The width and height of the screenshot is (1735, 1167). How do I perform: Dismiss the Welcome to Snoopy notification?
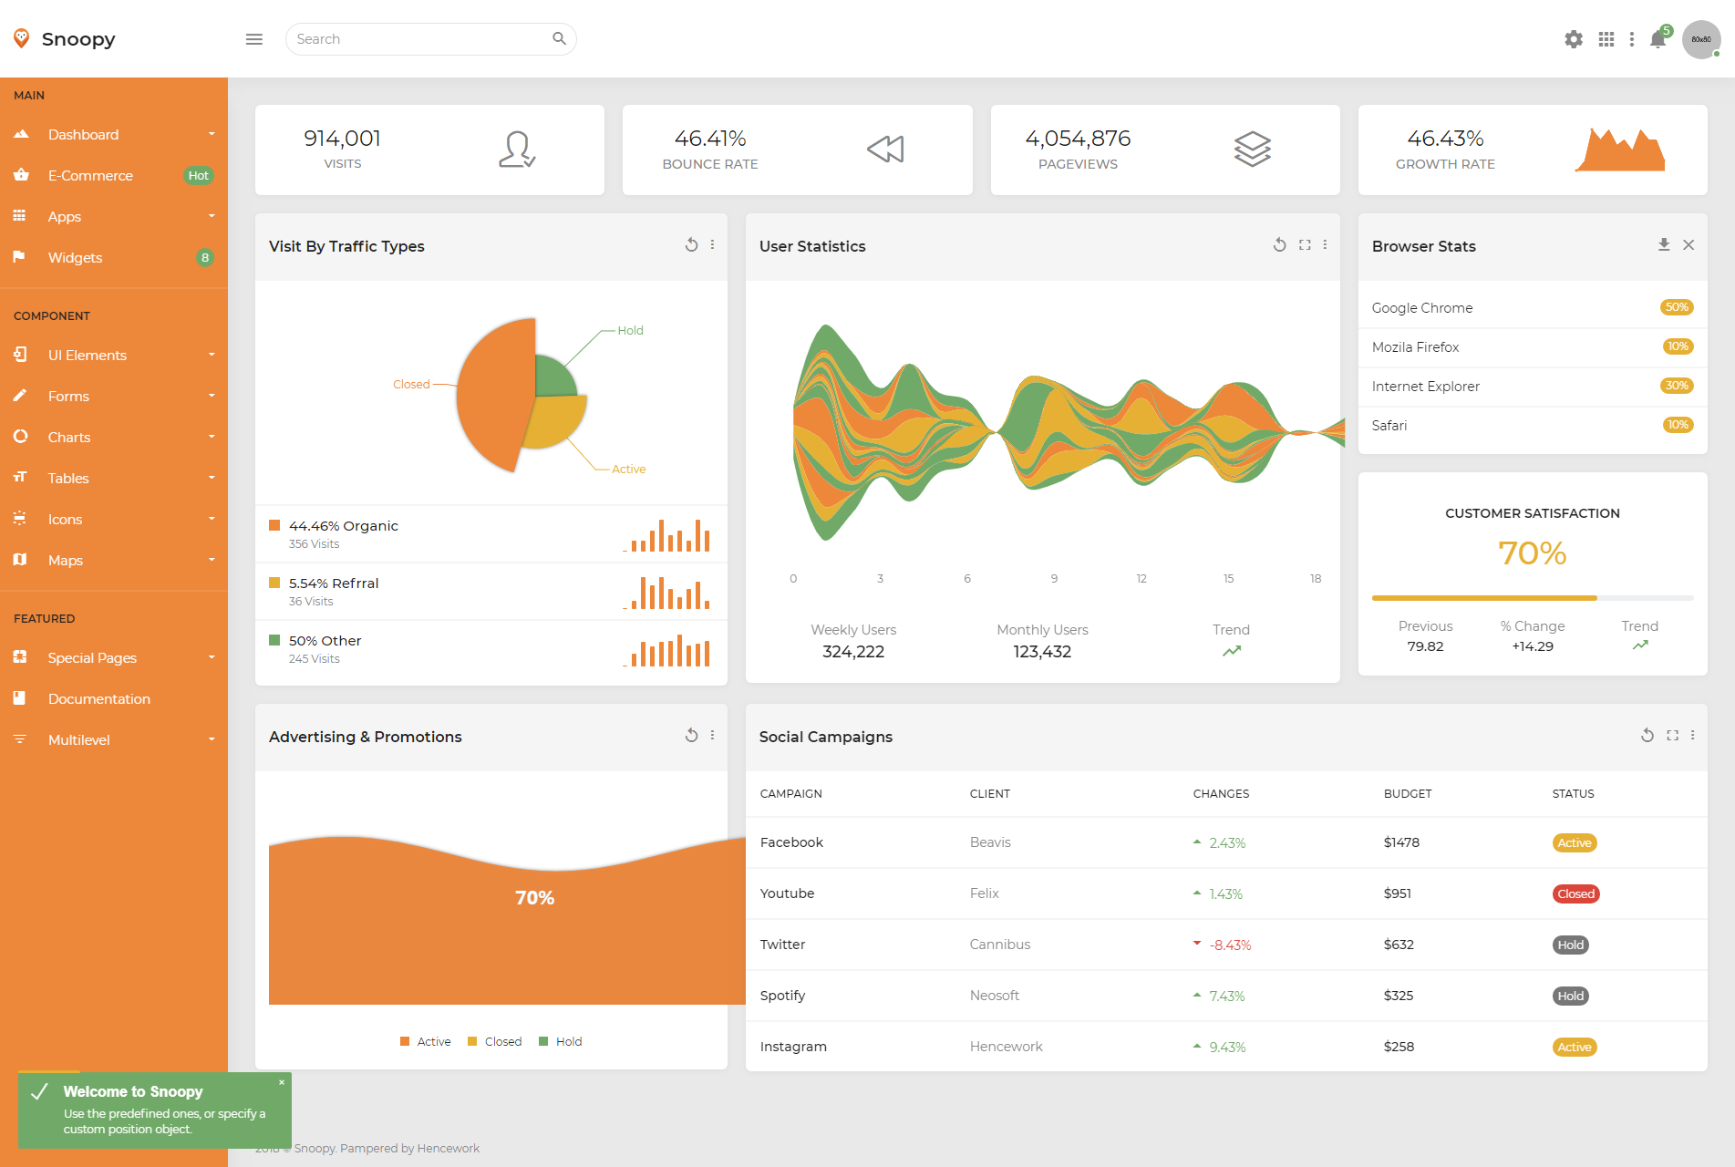click(x=282, y=1082)
